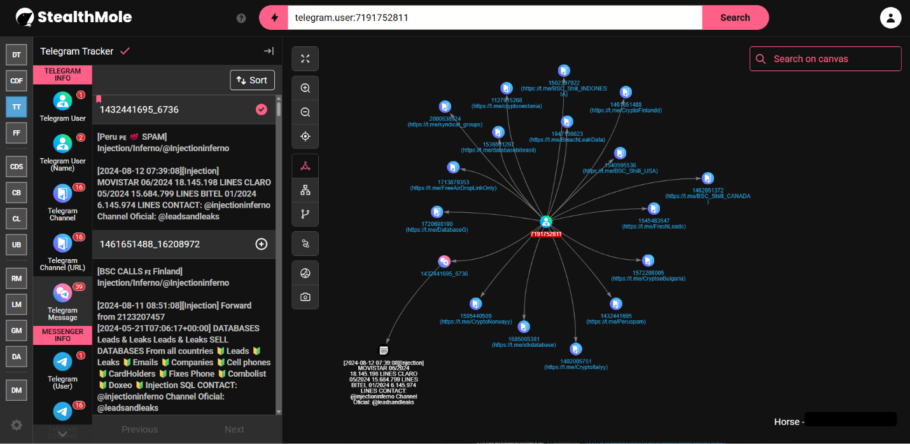Select Telegram (User) messenger info
910x444 pixels.
(62, 370)
